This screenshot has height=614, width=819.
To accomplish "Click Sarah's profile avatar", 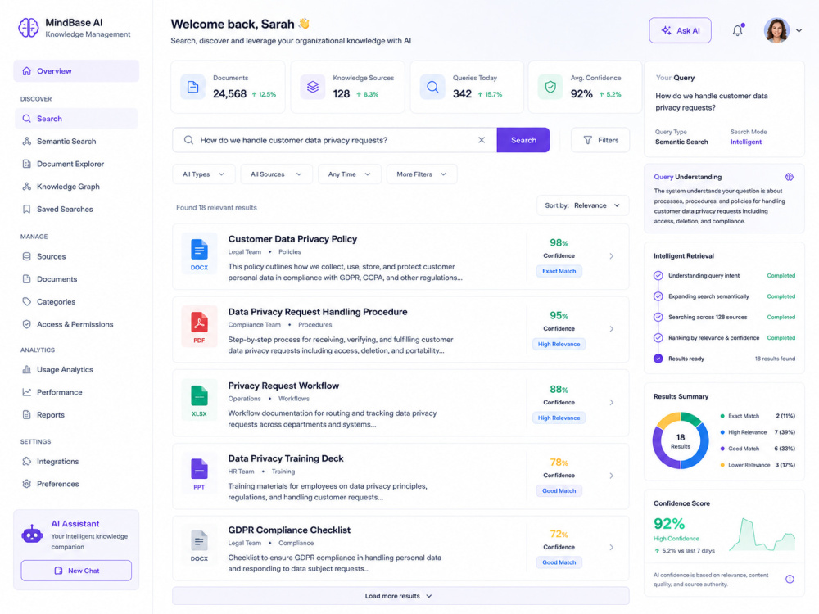I will 776,30.
